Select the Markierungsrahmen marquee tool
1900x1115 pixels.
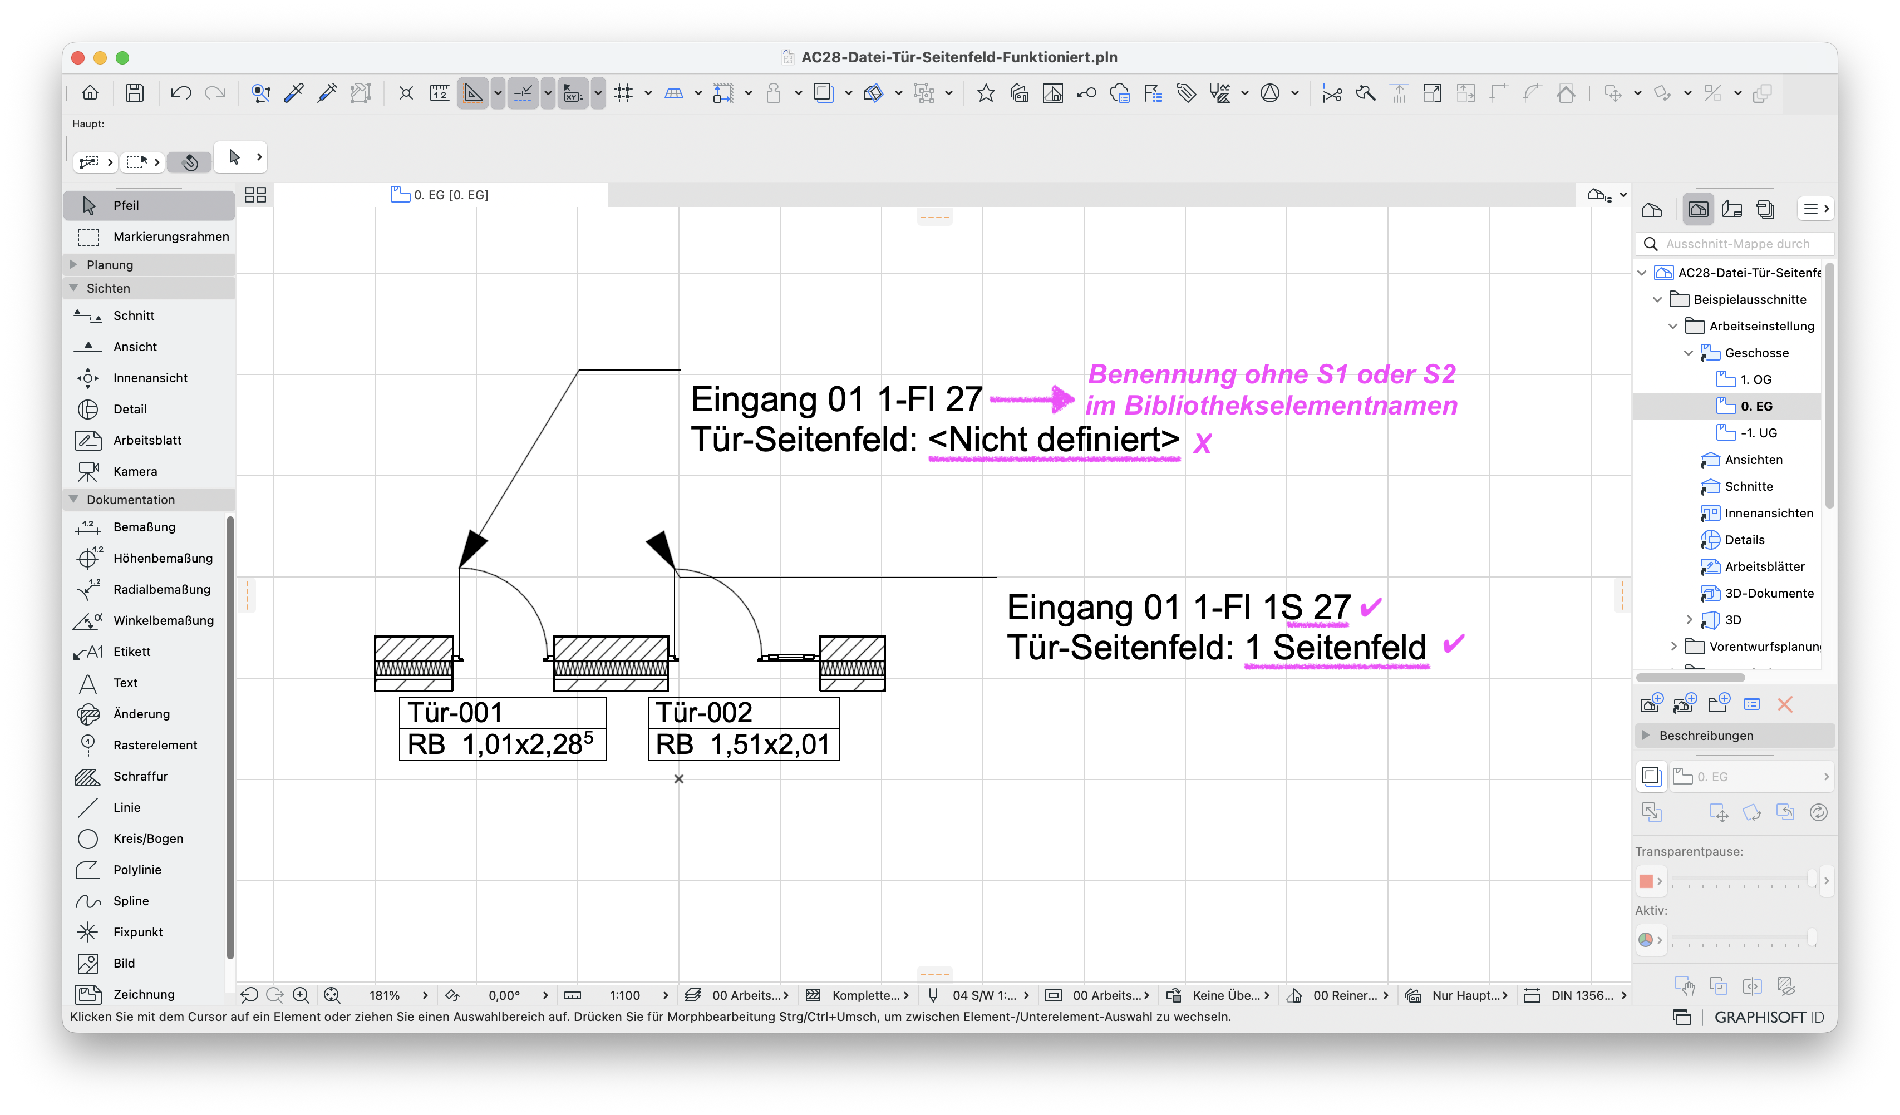click(149, 236)
